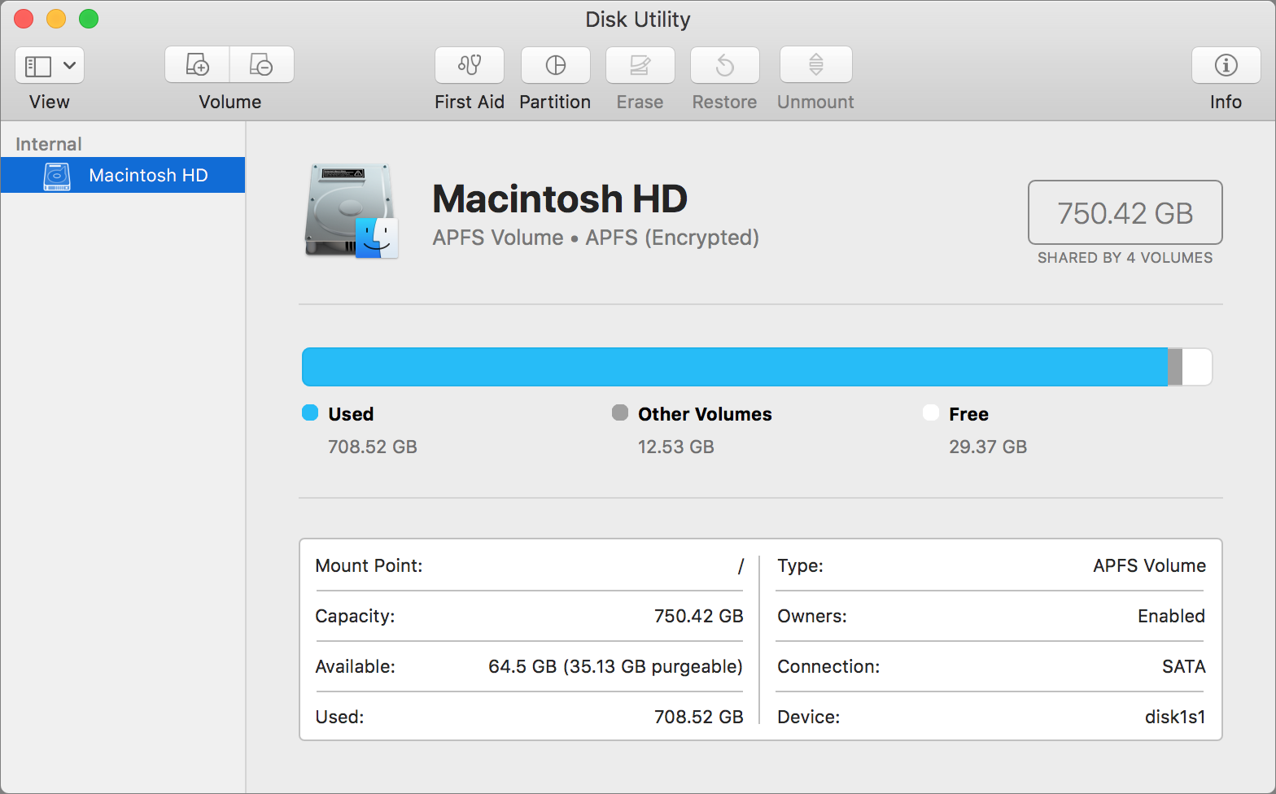Click the gray Other Volumes bar segment

1175,367
